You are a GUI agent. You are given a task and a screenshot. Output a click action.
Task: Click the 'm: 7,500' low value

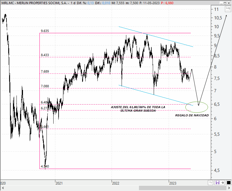pyautogui.click(x=132, y=3)
